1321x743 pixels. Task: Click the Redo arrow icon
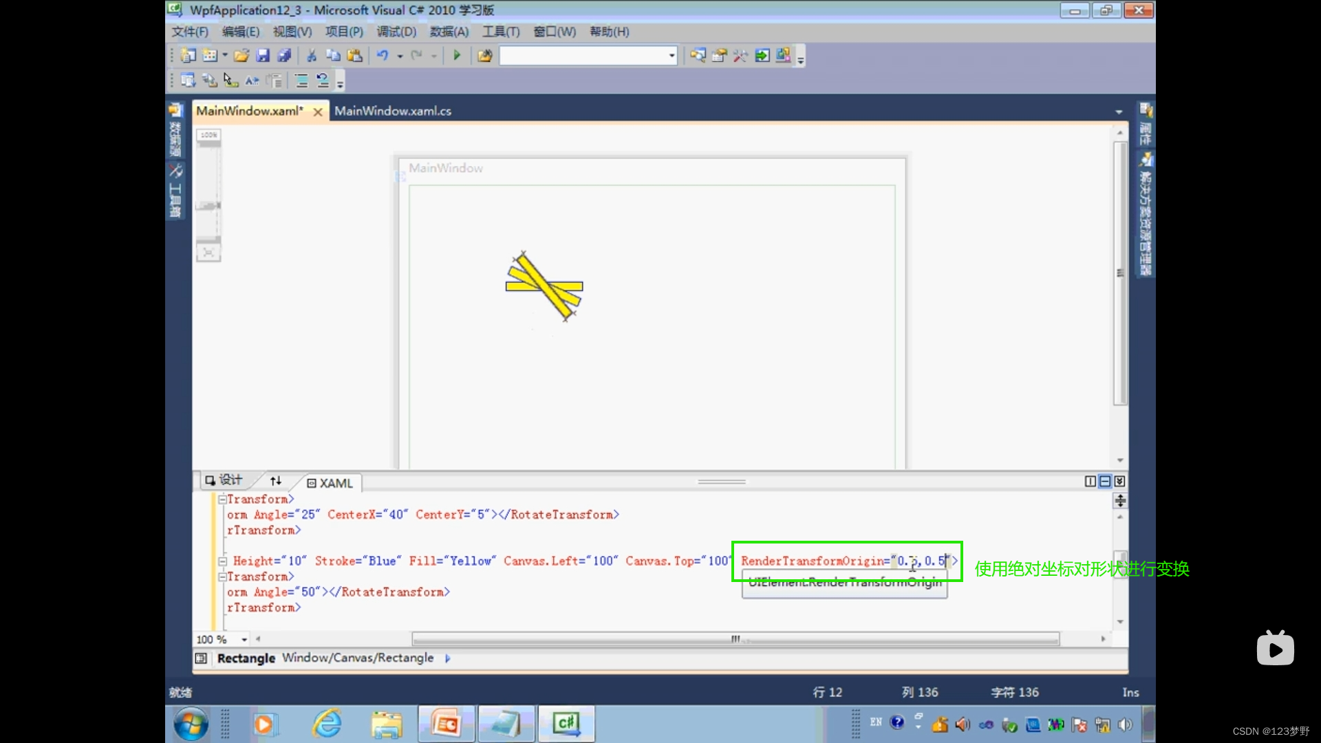coord(417,56)
